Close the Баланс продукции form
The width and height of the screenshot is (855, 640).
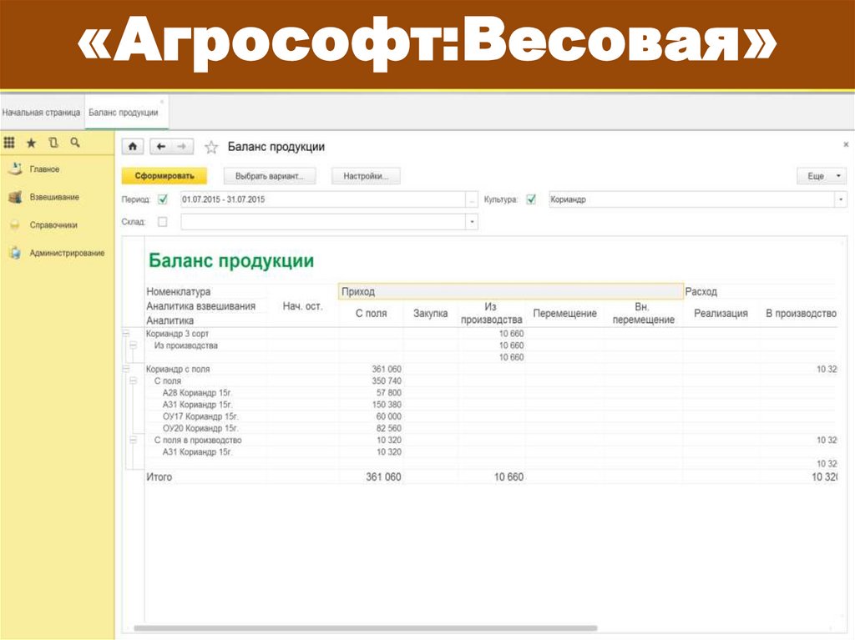click(846, 144)
